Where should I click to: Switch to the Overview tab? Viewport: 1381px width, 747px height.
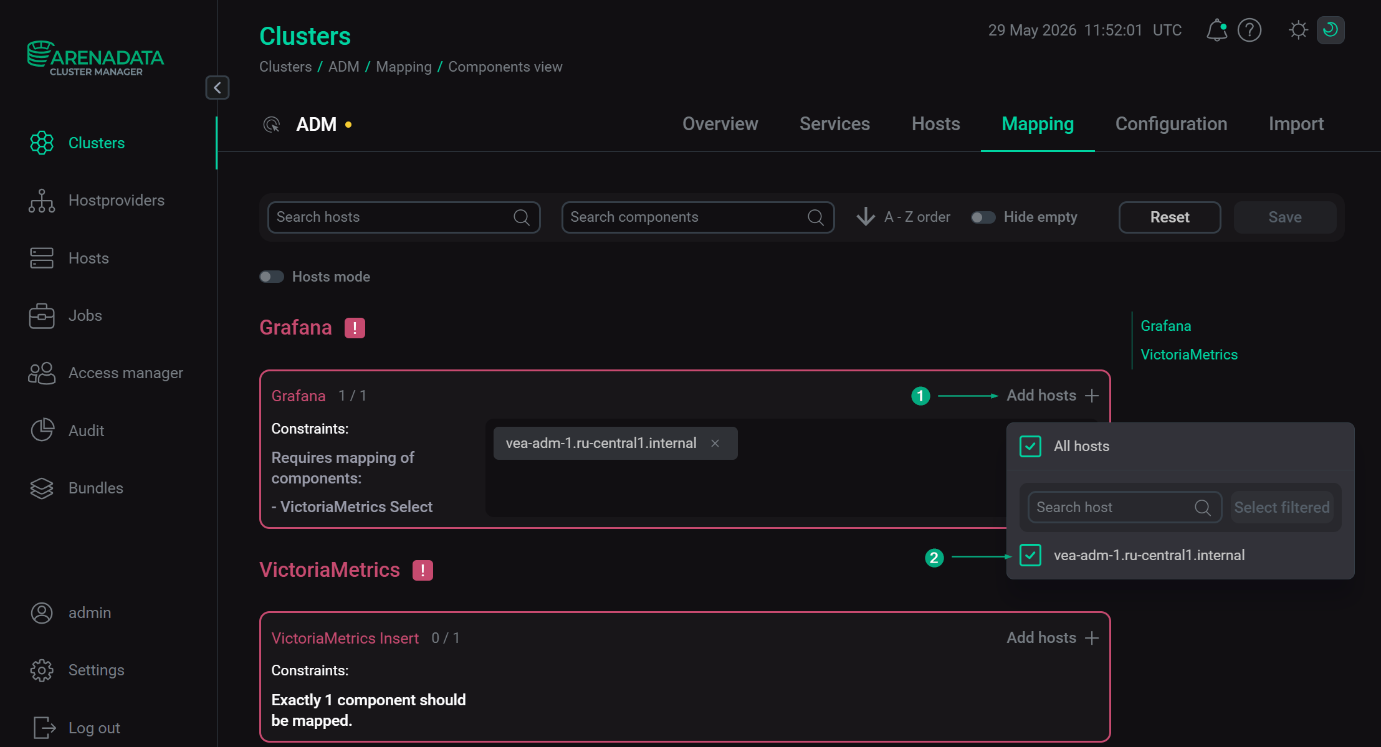pyautogui.click(x=720, y=124)
